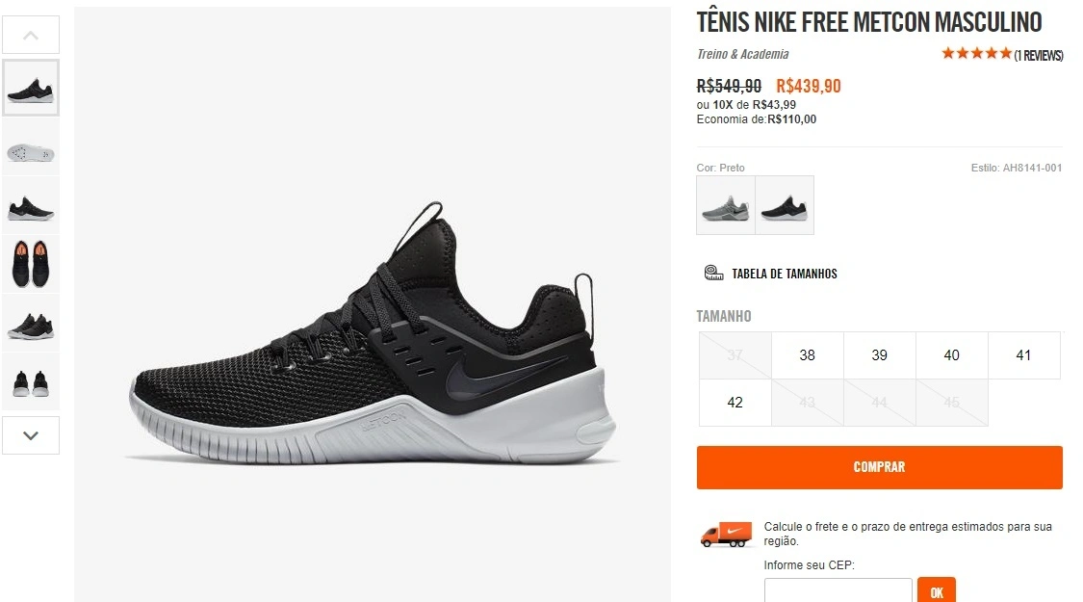Choose the black Preto color swatch
The height and width of the screenshot is (602, 1083).
(785, 204)
